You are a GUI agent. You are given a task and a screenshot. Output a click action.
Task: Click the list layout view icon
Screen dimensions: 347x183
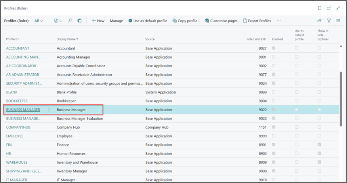[x=80, y=21]
